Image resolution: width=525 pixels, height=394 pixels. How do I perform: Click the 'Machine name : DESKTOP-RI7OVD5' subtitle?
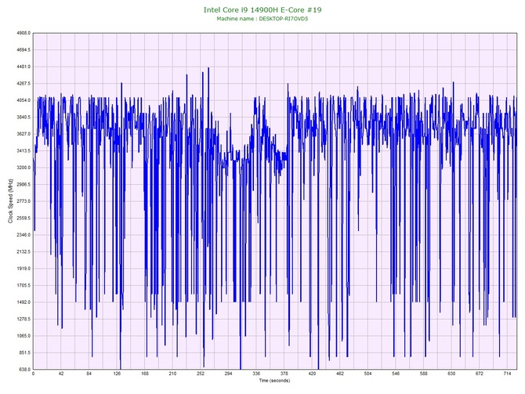click(x=262, y=19)
